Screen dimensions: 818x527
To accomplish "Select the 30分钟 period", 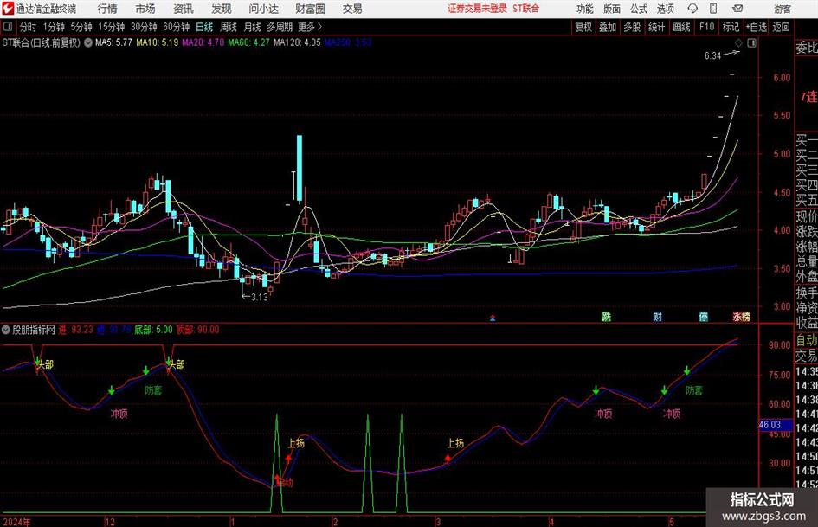I will 144,27.
